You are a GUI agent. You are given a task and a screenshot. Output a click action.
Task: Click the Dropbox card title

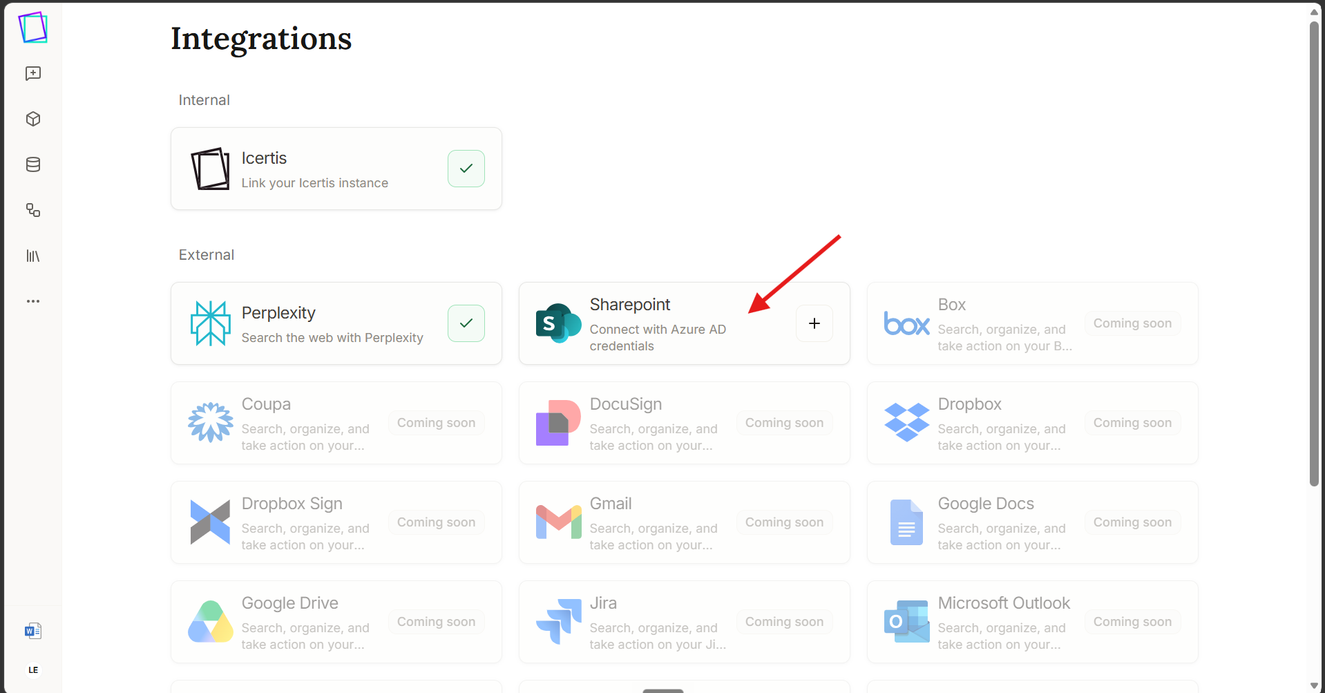click(x=970, y=404)
